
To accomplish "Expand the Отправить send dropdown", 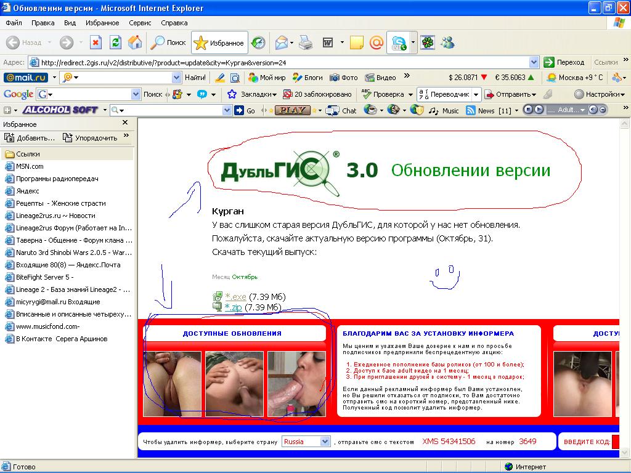I will [534, 94].
